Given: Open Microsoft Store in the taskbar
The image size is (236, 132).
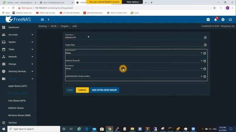Looking at the screenshot, I should (x=102, y=129).
